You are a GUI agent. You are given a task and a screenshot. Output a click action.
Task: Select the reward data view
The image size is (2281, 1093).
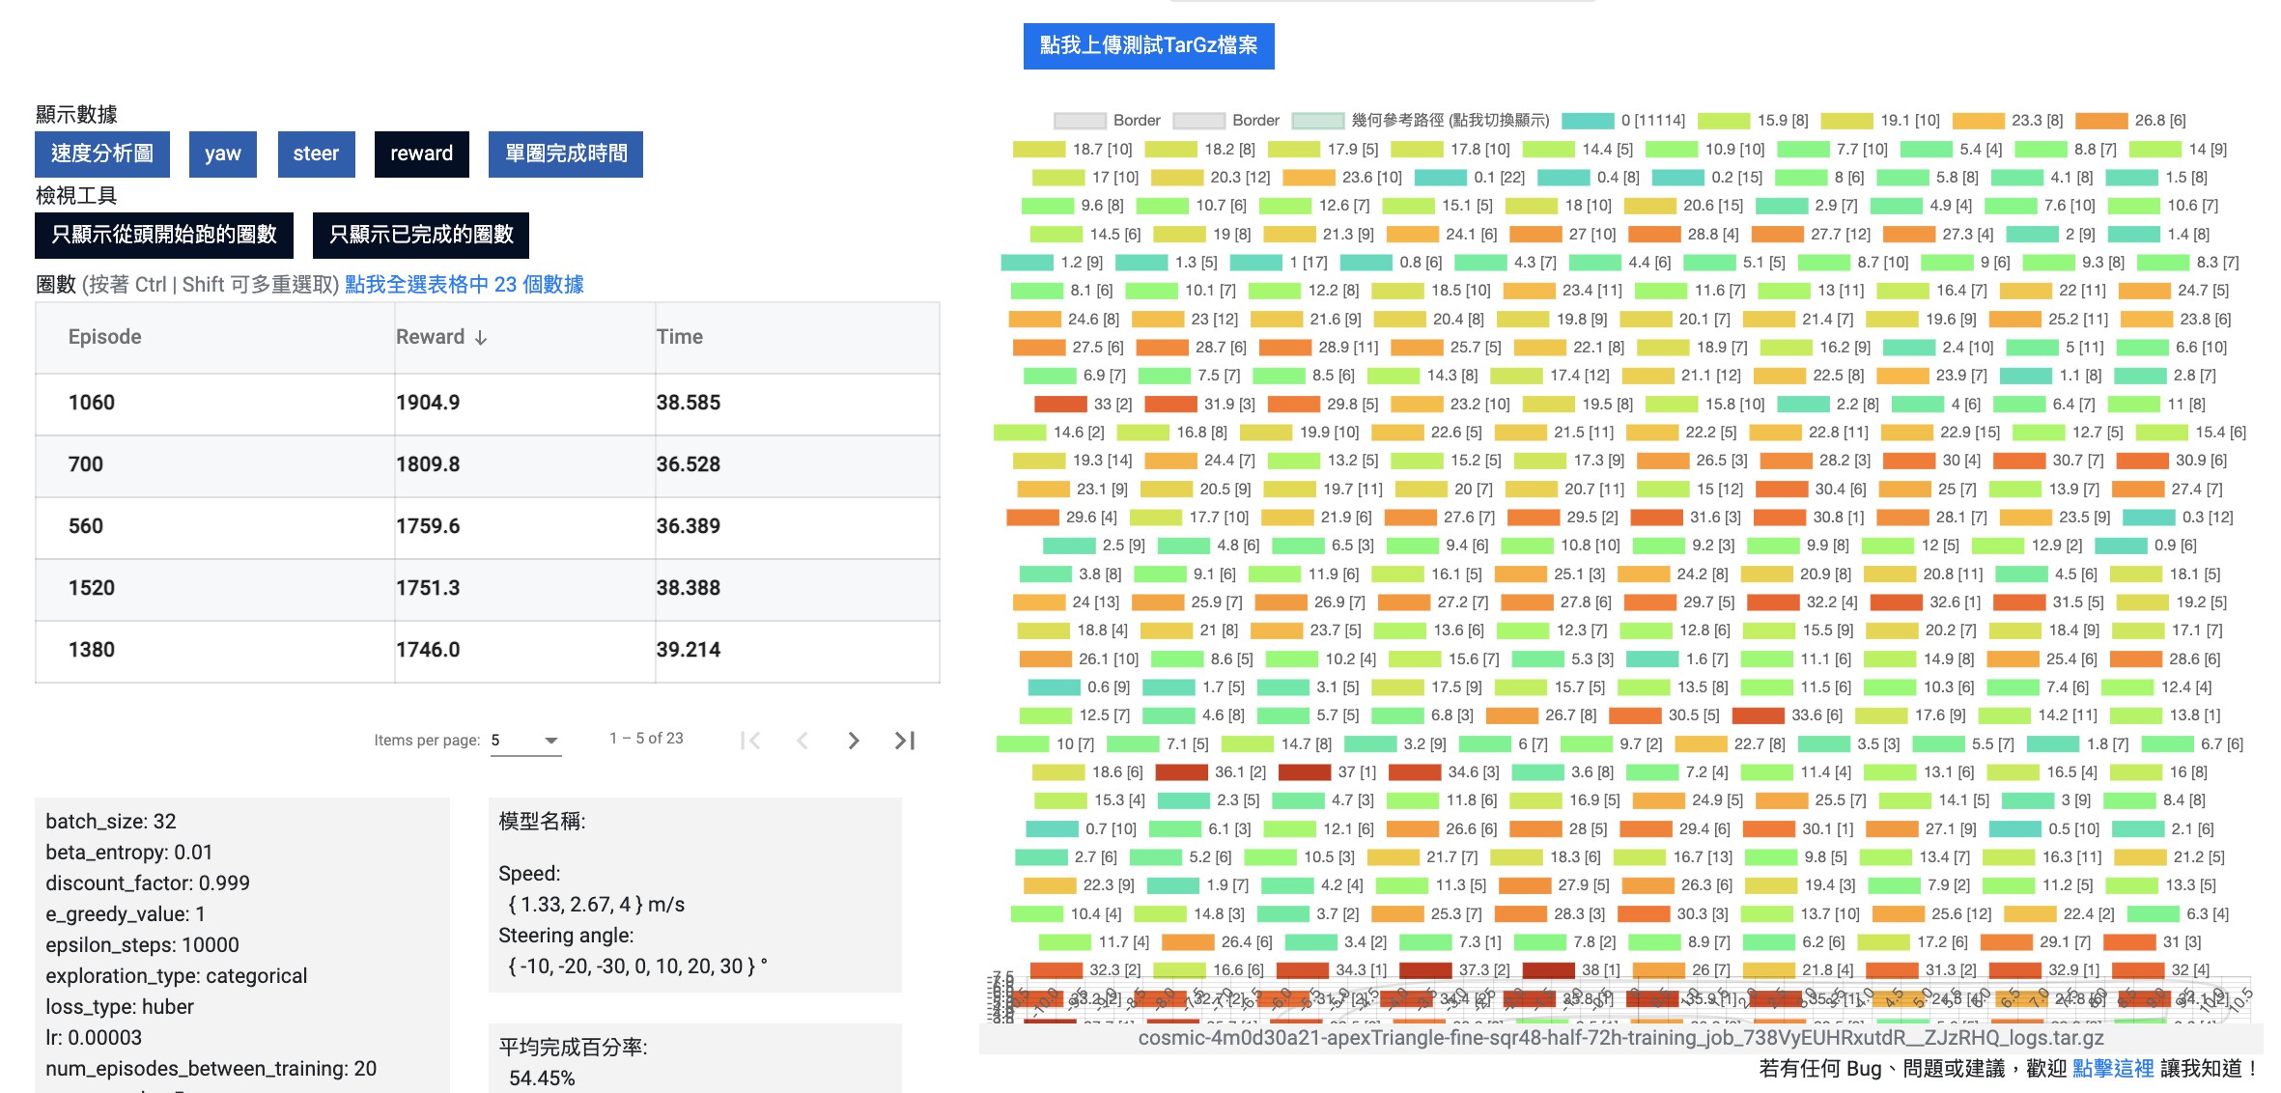(x=422, y=154)
